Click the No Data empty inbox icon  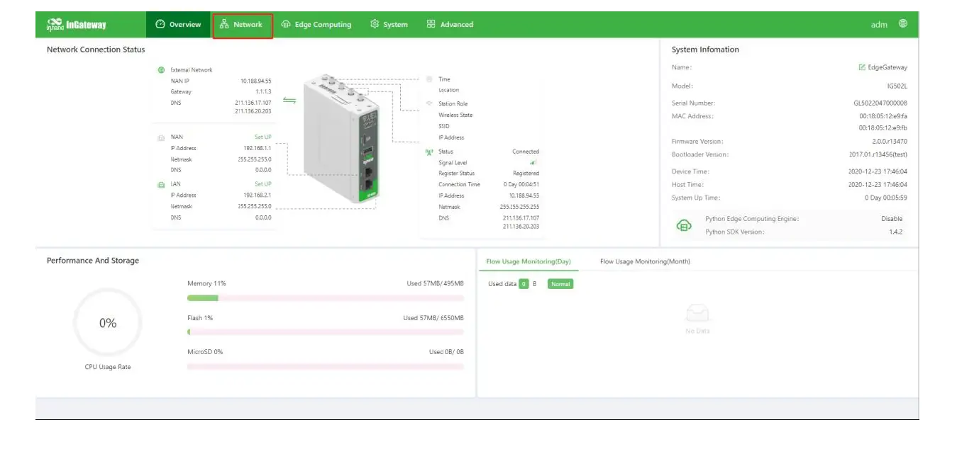click(697, 313)
